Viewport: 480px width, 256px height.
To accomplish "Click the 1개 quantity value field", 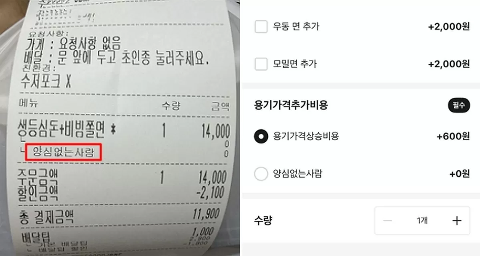I will point(422,220).
